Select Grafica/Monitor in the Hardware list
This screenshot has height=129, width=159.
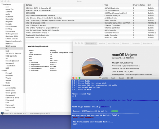pyautogui.click(x=12, y=34)
